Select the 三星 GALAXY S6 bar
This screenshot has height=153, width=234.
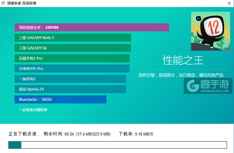coord(73,48)
